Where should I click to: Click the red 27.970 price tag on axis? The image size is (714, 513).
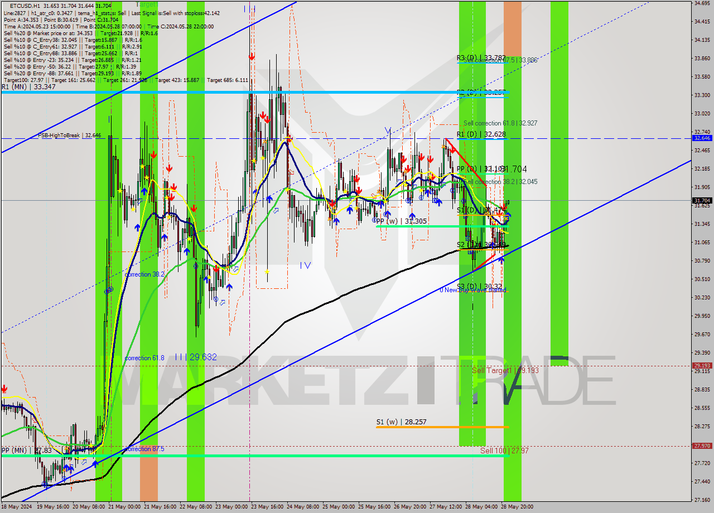tap(702, 446)
